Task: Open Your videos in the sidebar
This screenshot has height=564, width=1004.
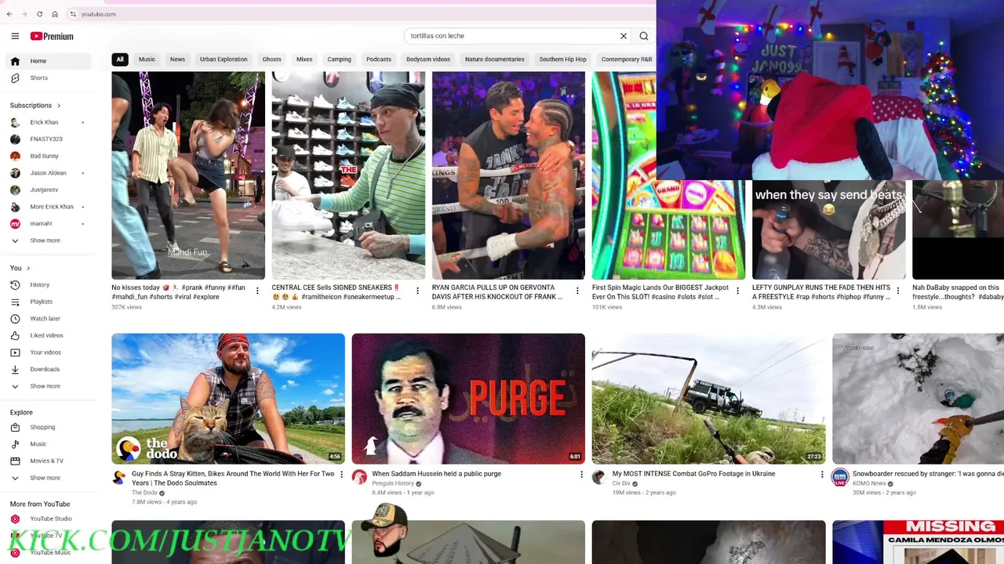Action: click(x=49, y=352)
